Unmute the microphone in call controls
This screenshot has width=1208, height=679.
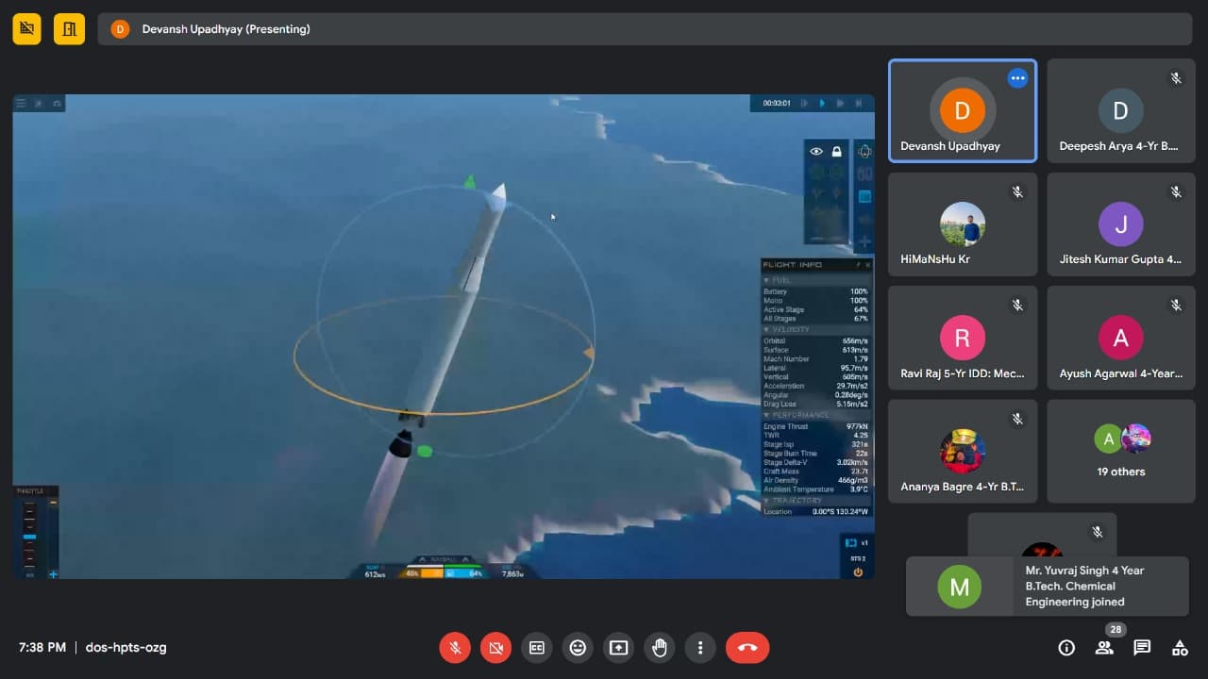click(455, 647)
